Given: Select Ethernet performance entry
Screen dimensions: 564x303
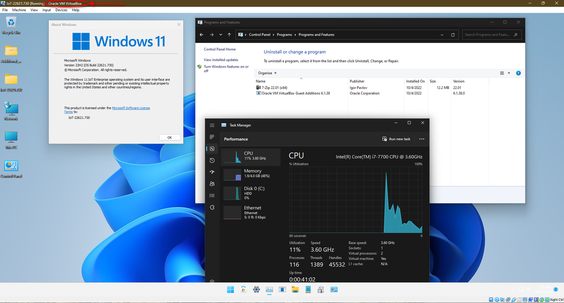Looking at the screenshot, I should (x=251, y=212).
